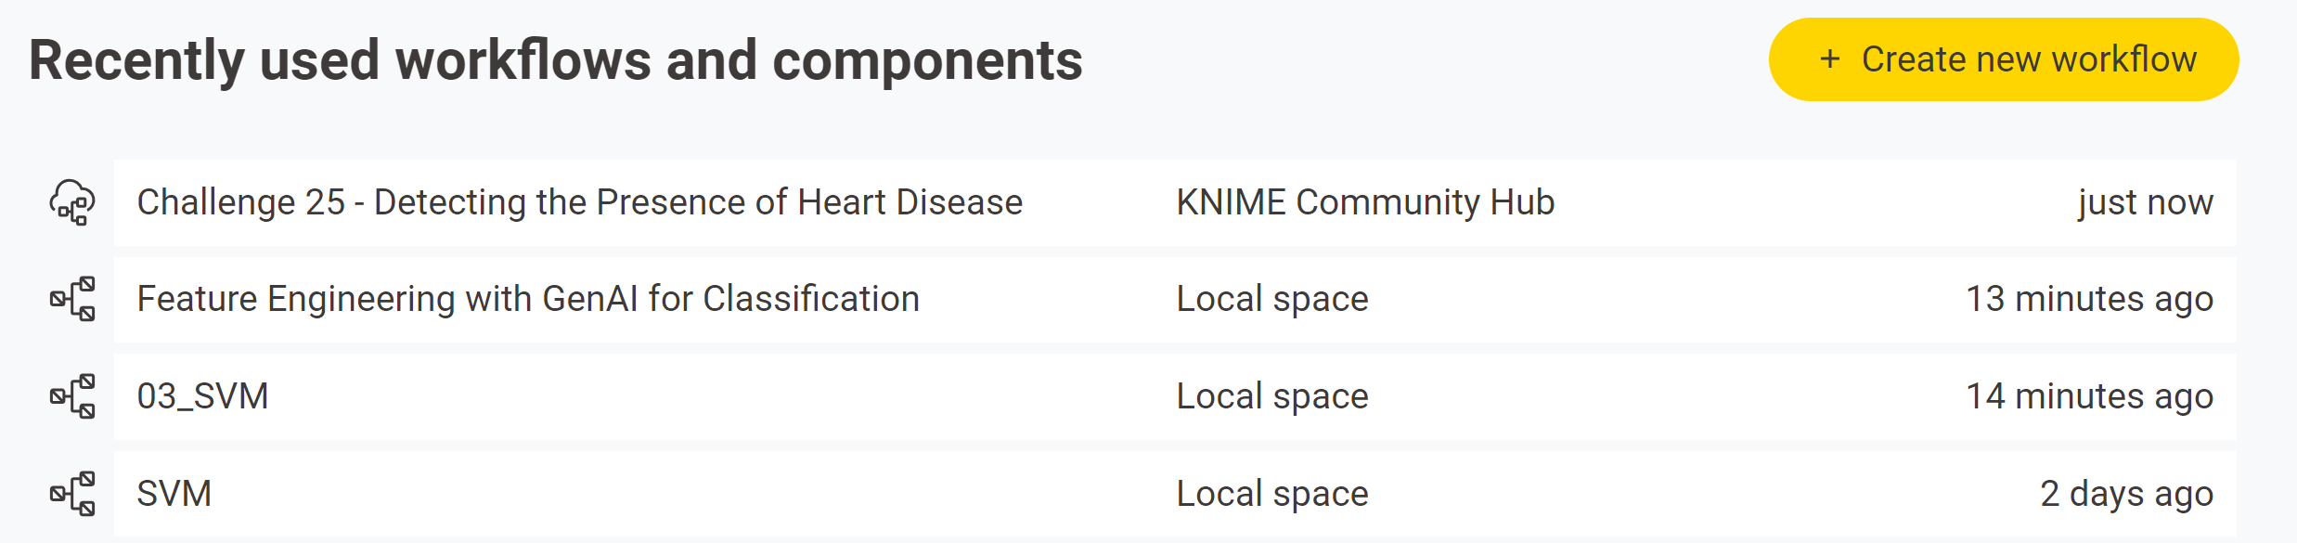Click the '2 days ago' timestamp
The height and width of the screenshot is (543, 2297).
[x=2127, y=494]
